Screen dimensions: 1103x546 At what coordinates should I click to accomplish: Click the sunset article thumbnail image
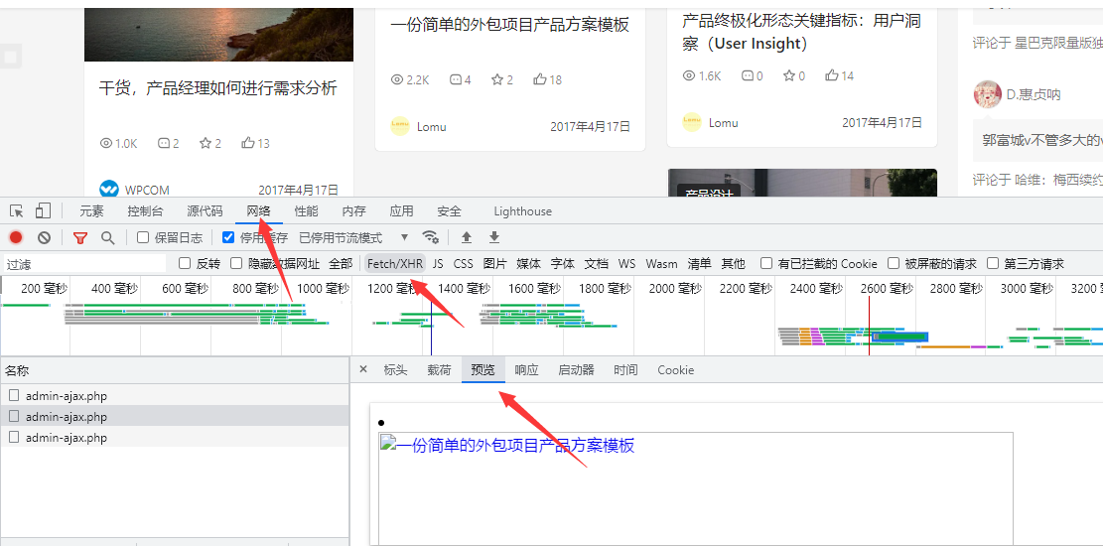point(218,35)
